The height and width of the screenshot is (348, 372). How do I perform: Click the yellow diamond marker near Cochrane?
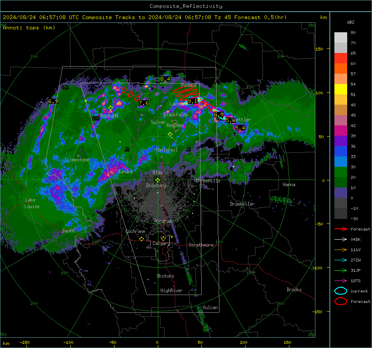142,239
